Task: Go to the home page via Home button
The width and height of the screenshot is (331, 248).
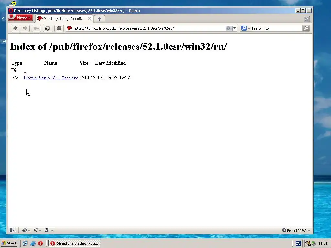Action: [59, 28]
